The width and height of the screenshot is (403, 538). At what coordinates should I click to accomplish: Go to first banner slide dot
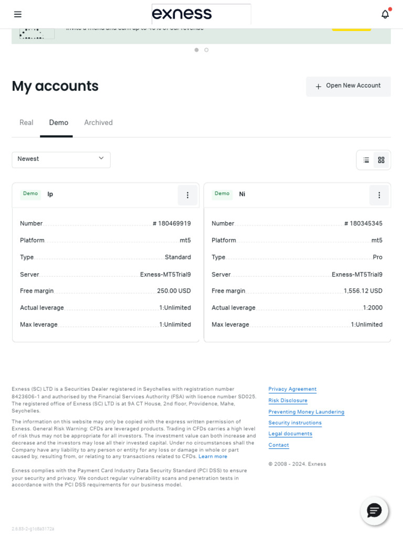coord(197,50)
